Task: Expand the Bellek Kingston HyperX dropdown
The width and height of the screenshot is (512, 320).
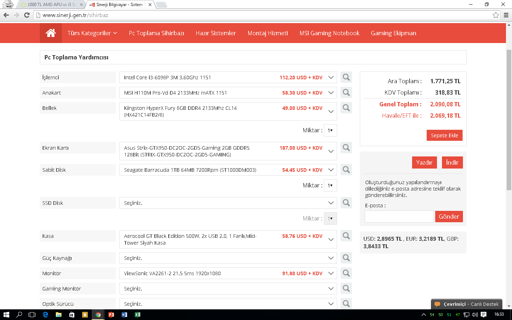Action: (x=228, y=111)
